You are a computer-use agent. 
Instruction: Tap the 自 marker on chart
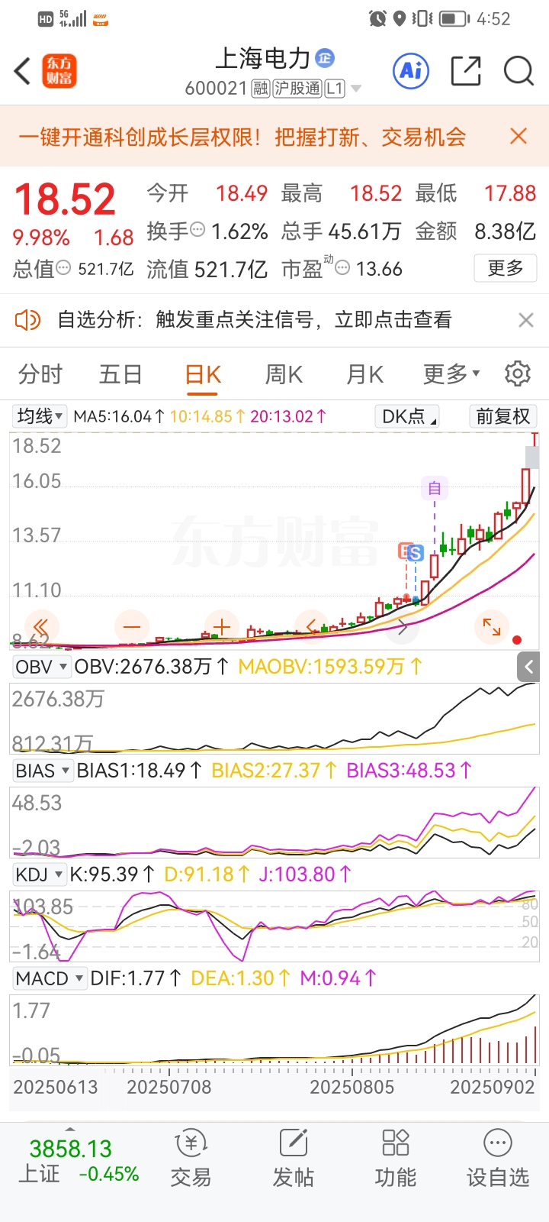point(435,487)
